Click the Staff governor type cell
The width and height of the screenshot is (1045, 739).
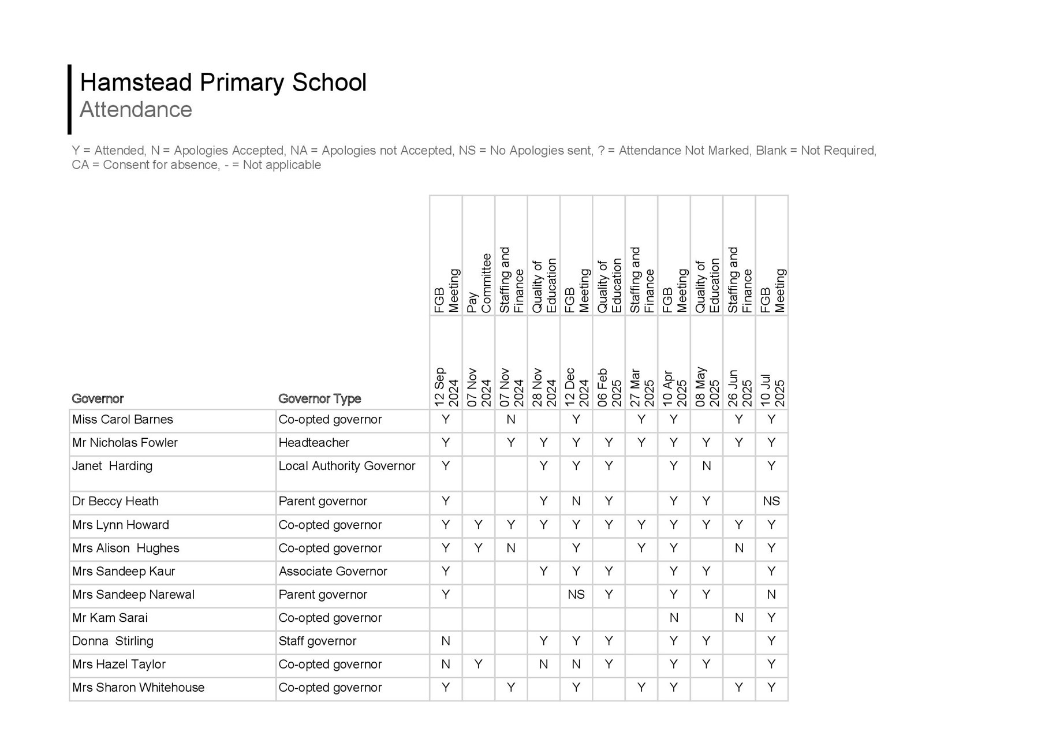point(318,641)
